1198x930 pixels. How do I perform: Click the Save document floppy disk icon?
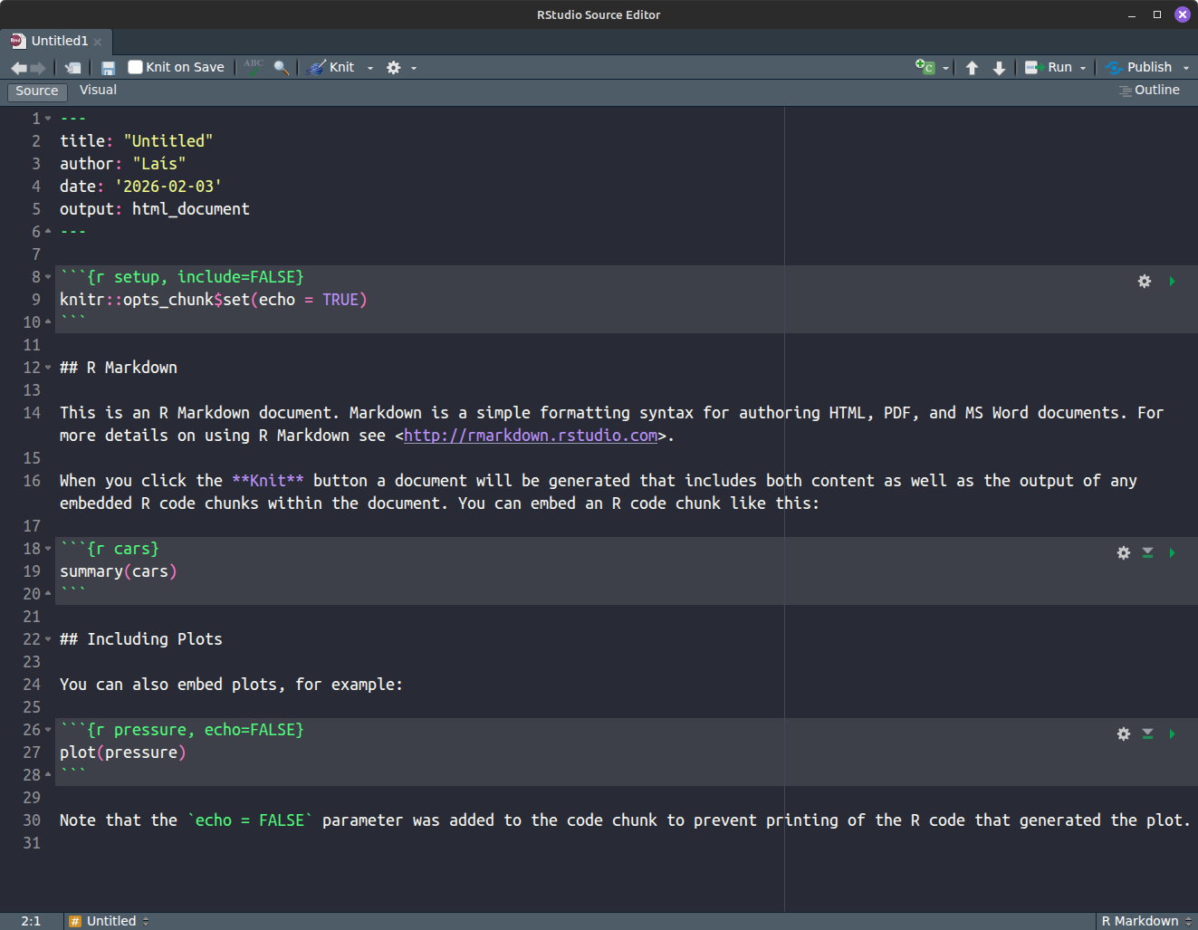(x=108, y=68)
